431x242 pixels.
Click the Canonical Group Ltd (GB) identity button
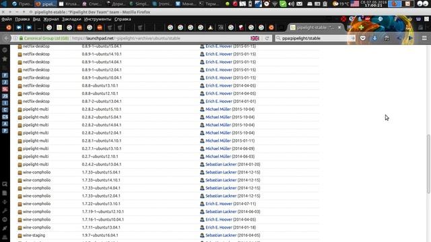coord(44,38)
